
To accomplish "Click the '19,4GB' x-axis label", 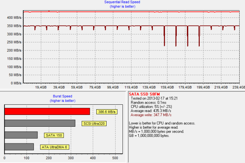I will (41, 87).
